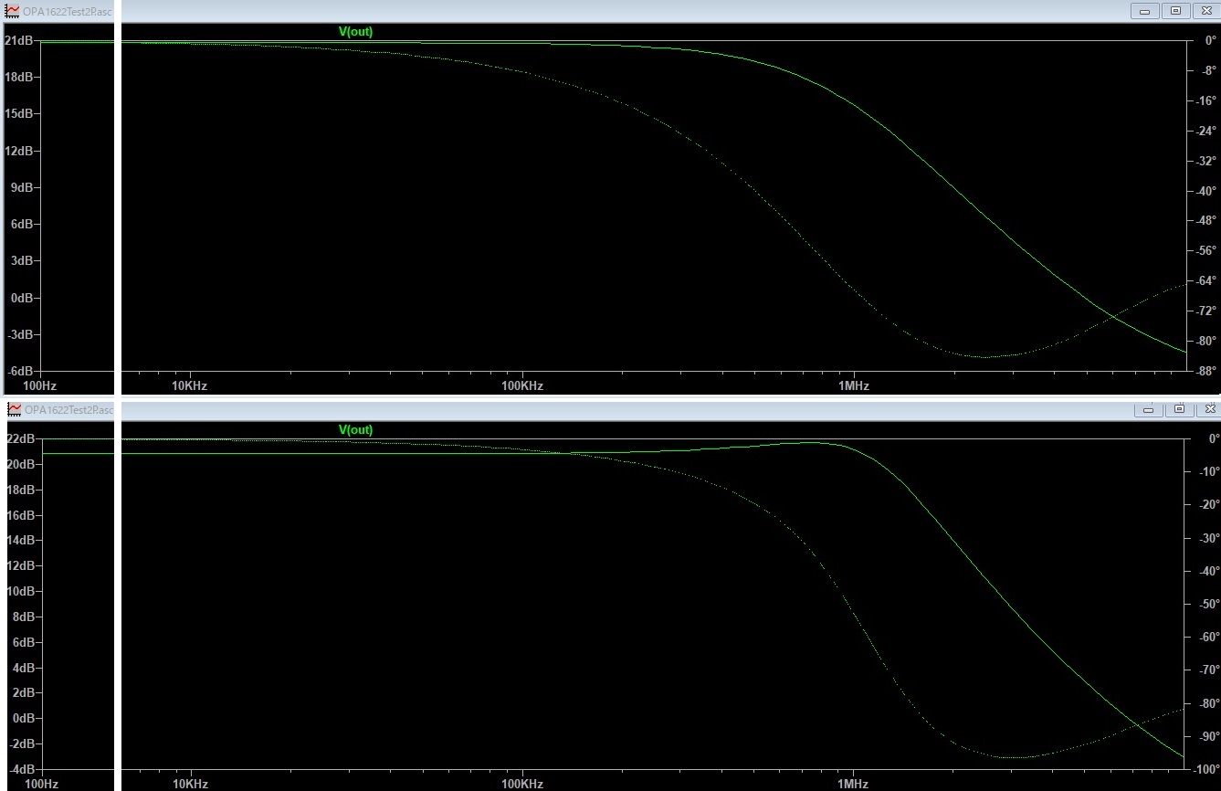
Task: Click the -32° phase axis label
Action: 1205,161
